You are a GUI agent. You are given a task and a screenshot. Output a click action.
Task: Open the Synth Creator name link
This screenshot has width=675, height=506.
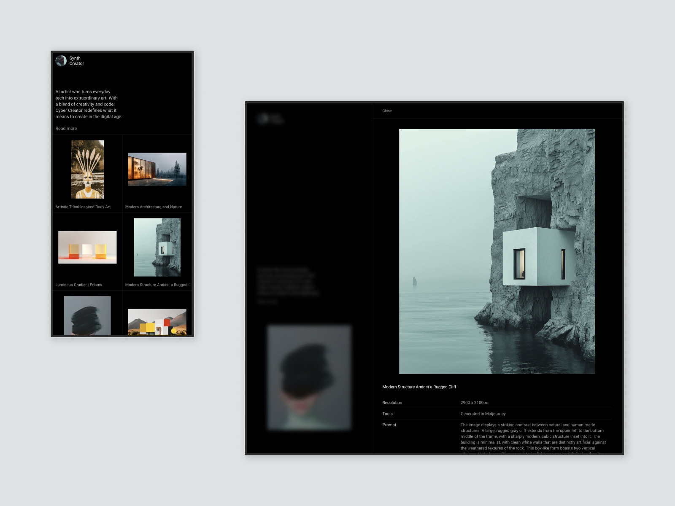point(76,61)
